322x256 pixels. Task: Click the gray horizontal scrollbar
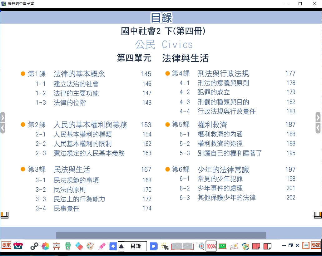click(x=161, y=235)
